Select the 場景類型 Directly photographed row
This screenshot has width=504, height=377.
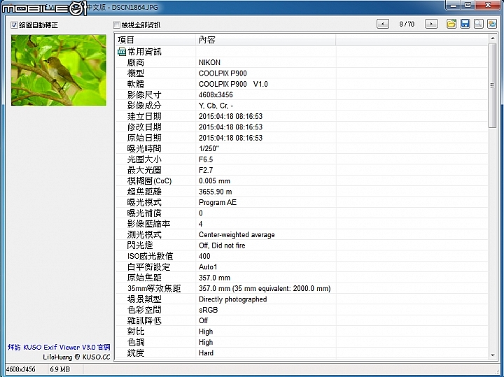(x=302, y=299)
